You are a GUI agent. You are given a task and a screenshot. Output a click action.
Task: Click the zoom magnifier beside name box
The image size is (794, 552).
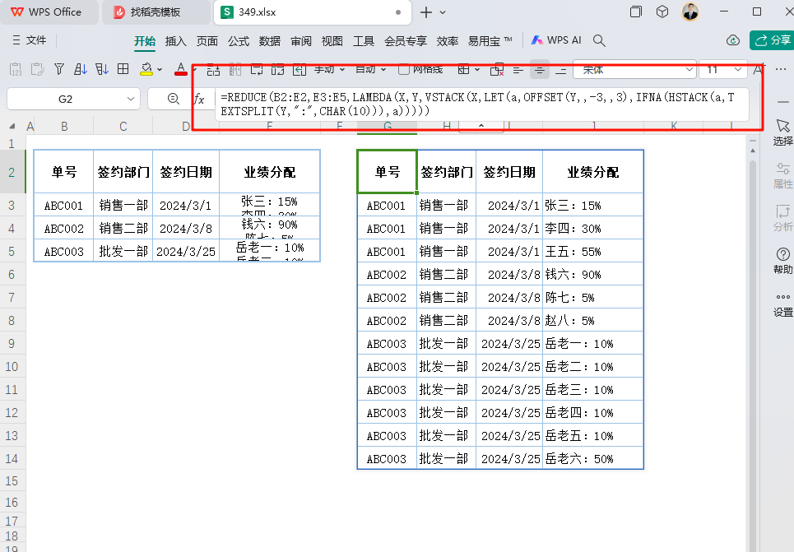173,99
